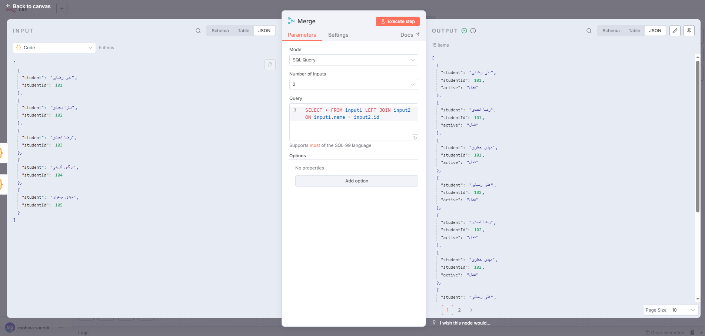
Task: Expand the query editor with corner icon
Action: click(x=415, y=138)
